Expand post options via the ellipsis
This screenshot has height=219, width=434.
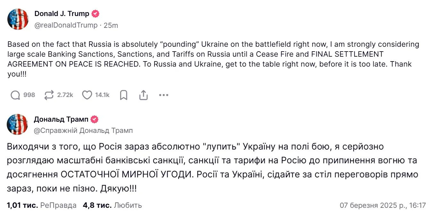click(163, 95)
